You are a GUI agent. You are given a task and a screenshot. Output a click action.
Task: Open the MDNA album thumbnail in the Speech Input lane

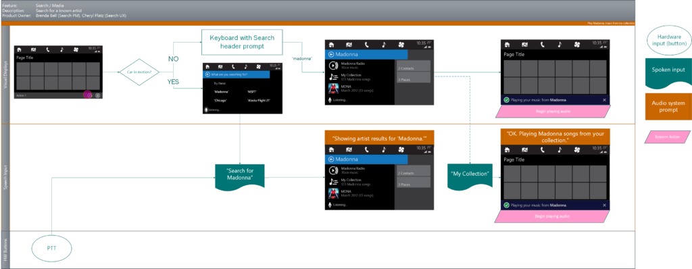click(x=334, y=193)
